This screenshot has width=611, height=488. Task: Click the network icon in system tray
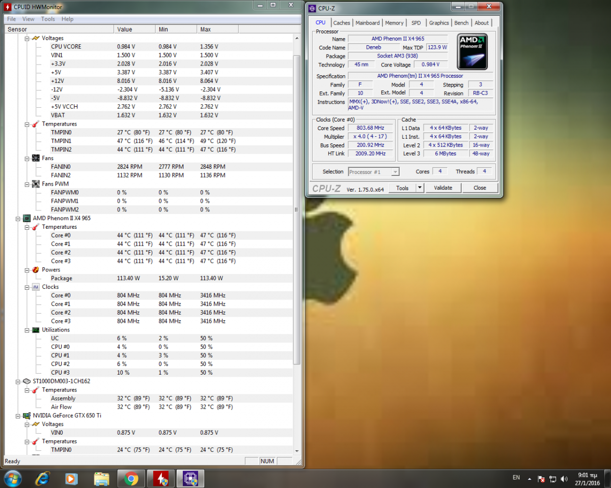552,479
